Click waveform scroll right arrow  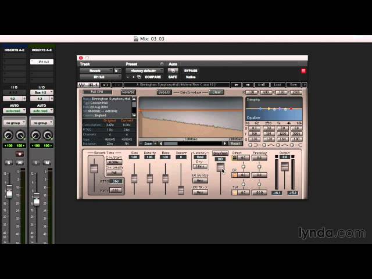point(224,144)
